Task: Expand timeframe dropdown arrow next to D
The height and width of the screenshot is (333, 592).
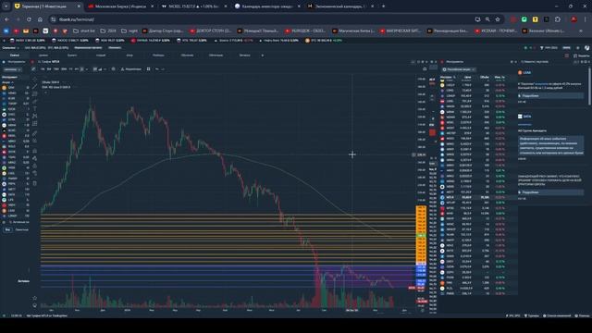Action: [87, 69]
